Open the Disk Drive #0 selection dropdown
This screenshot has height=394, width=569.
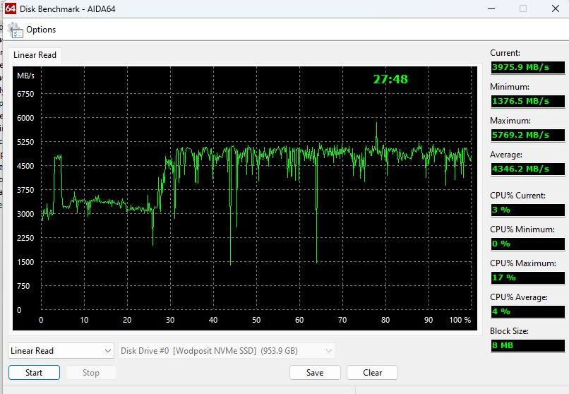pyautogui.click(x=227, y=351)
